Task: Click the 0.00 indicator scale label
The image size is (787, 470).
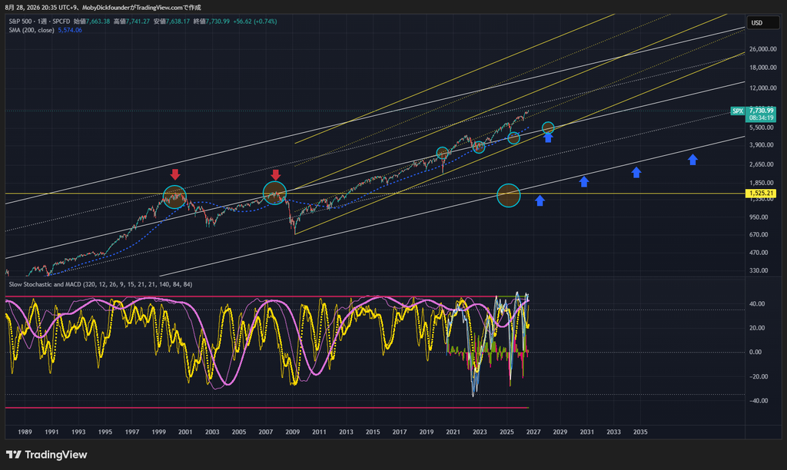Action: tap(755, 352)
